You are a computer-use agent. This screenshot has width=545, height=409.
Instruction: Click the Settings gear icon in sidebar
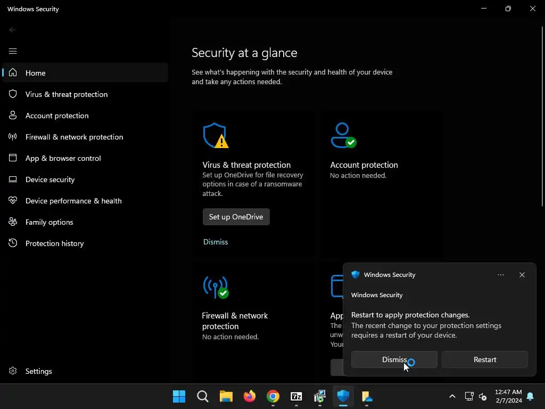point(13,371)
